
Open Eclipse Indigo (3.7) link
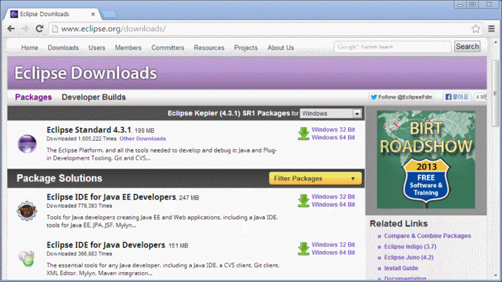coord(410,247)
